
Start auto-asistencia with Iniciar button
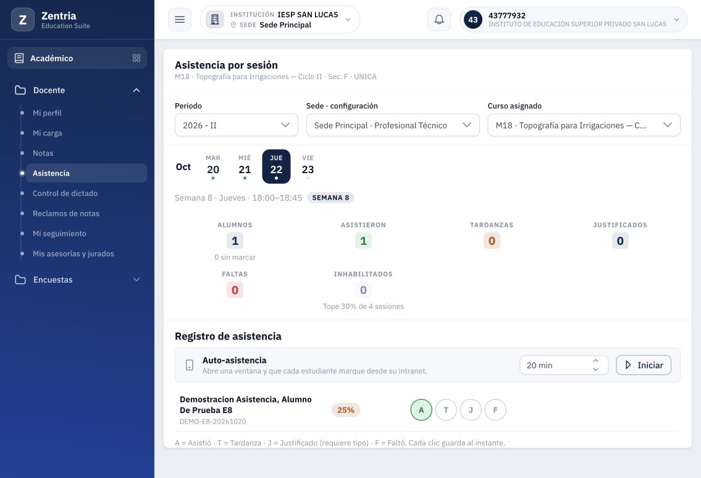[644, 365]
